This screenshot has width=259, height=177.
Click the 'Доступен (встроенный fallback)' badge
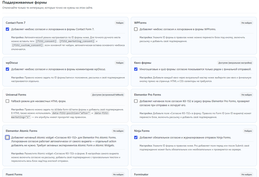point(108,95)
